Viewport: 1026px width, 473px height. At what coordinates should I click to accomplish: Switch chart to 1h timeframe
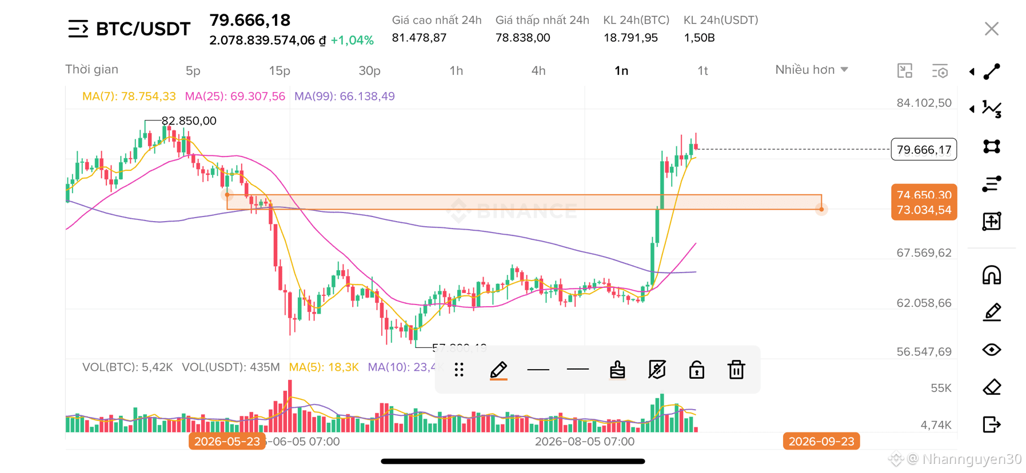pos(456,71)
